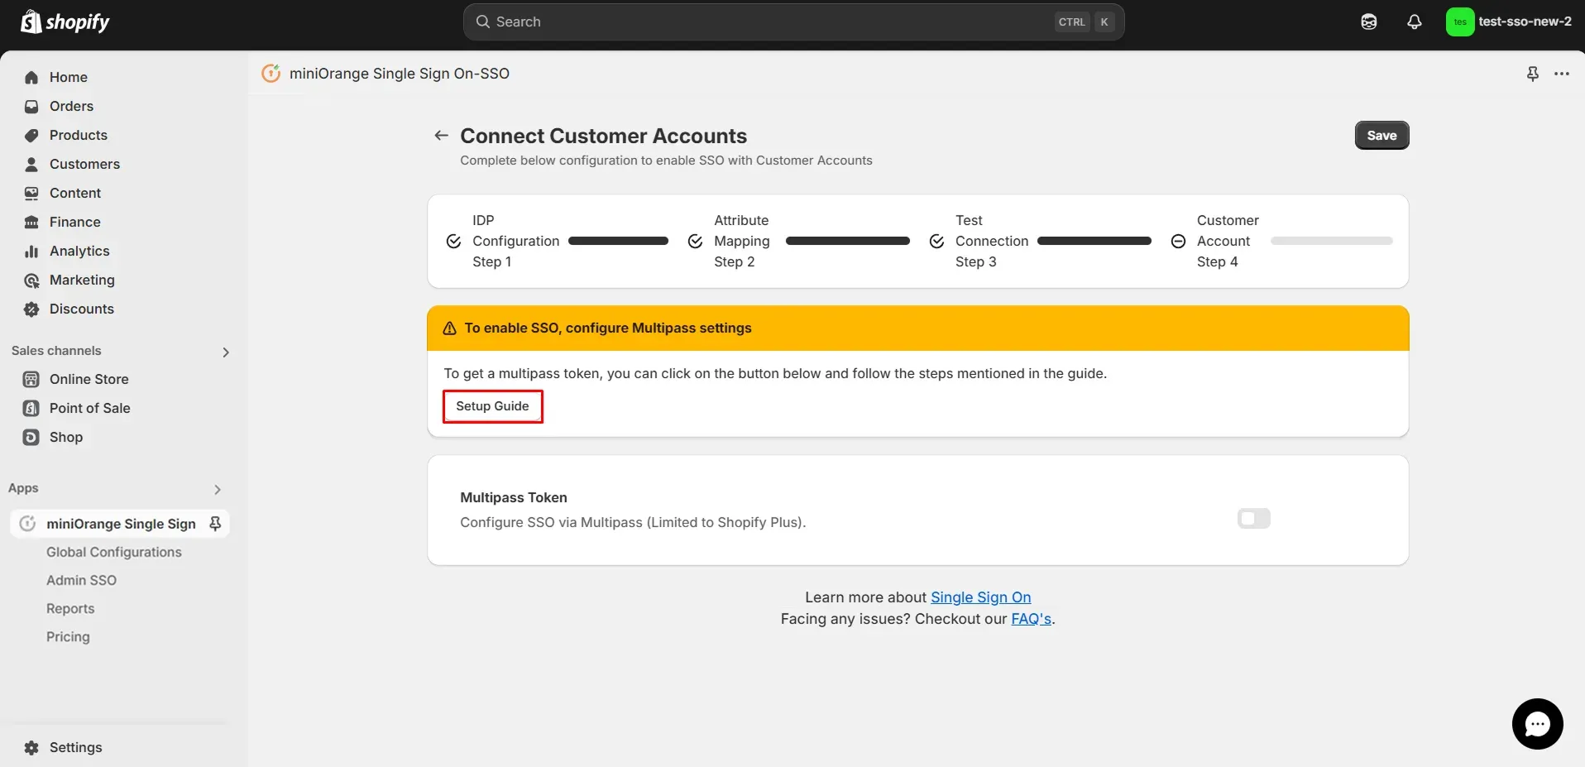The width and height of the screenshot is (1585, 767).
Task: Click the Home sidebar icon
Action: (x=31, y=77)
